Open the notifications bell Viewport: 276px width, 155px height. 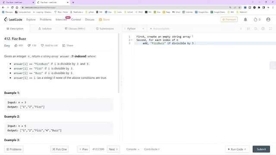point(245,19)
